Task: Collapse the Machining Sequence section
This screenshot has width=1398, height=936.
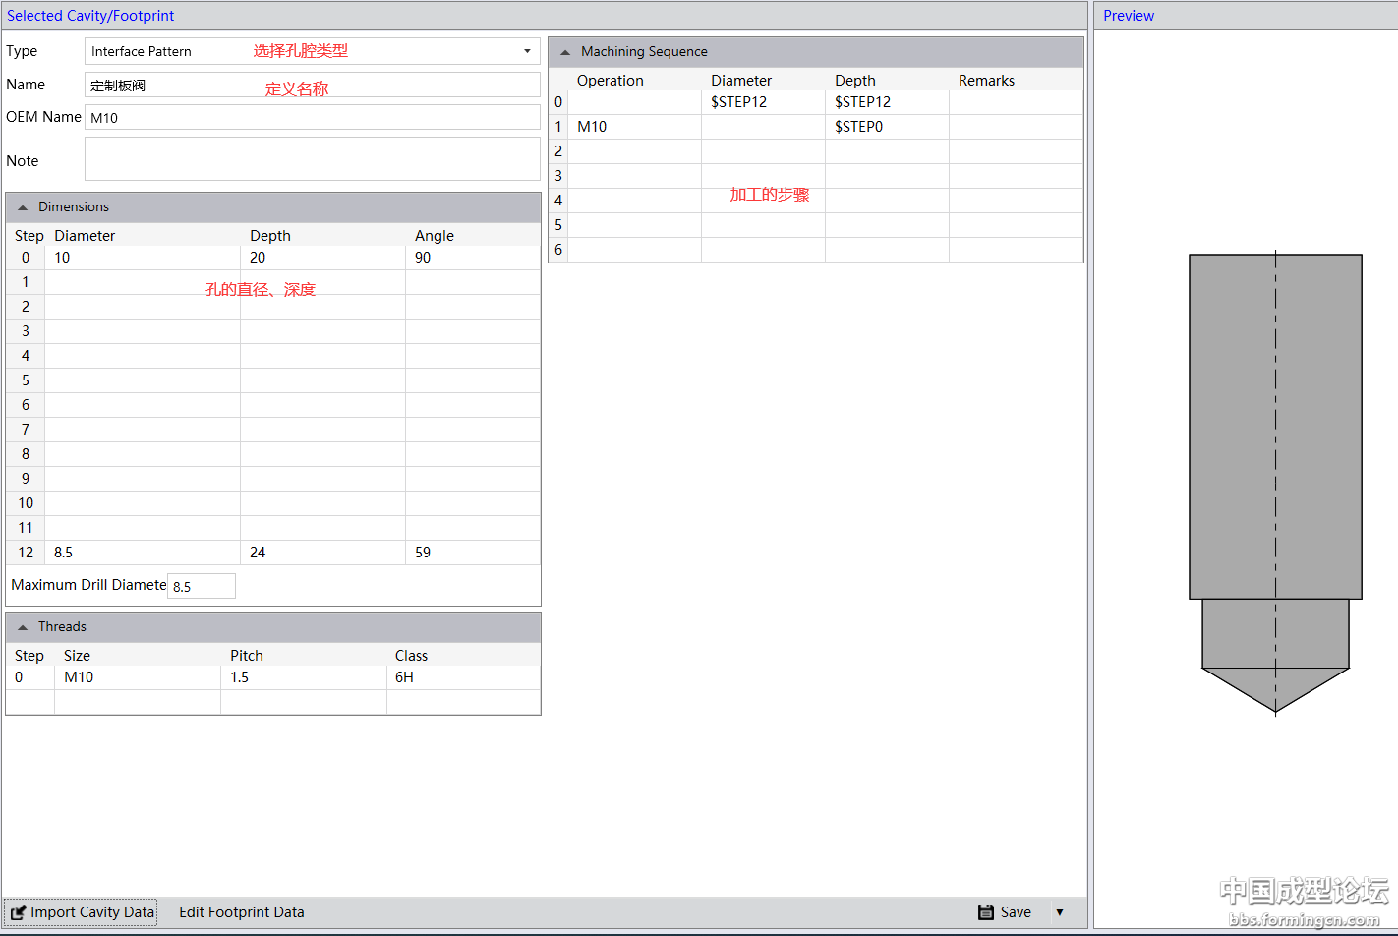Action: click(565, 52)
